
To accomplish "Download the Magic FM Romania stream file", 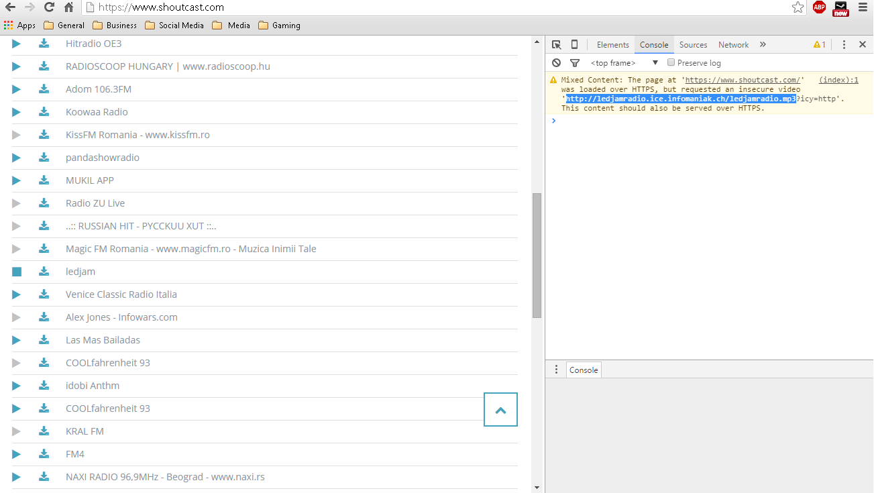I will point(44,249).
